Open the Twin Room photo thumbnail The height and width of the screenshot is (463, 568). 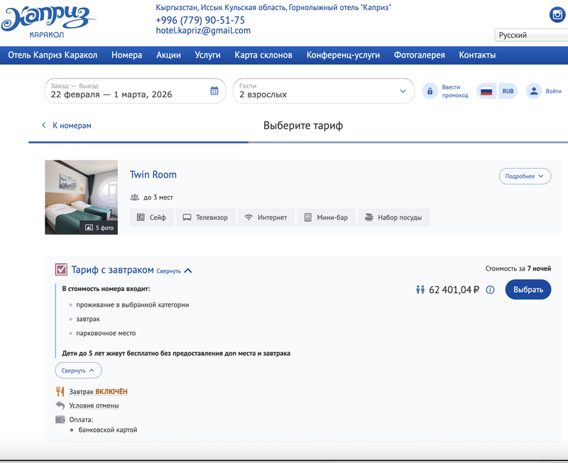coord(81,197)
